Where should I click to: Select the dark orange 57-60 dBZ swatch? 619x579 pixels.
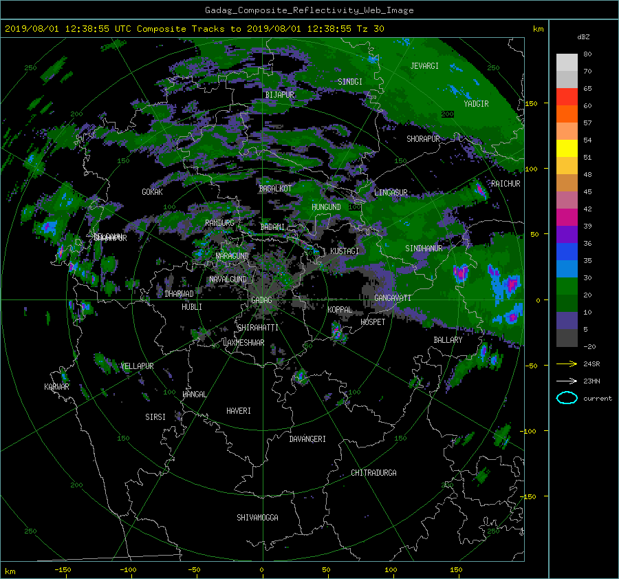point(567,114)
